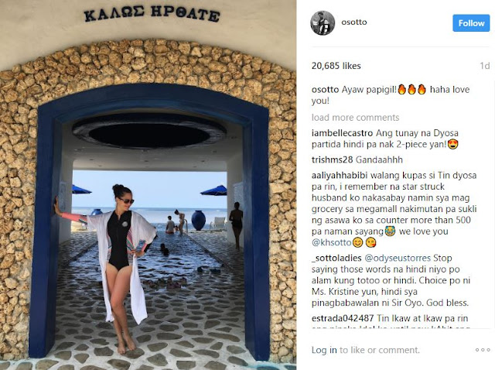Click the heart-eyes emoji in iambellecastro comment
The height and width of the screenshot is (370, 495).
pos(453,145)
